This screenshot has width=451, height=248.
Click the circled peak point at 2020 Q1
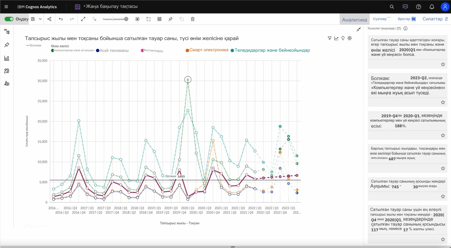point(188,80)
